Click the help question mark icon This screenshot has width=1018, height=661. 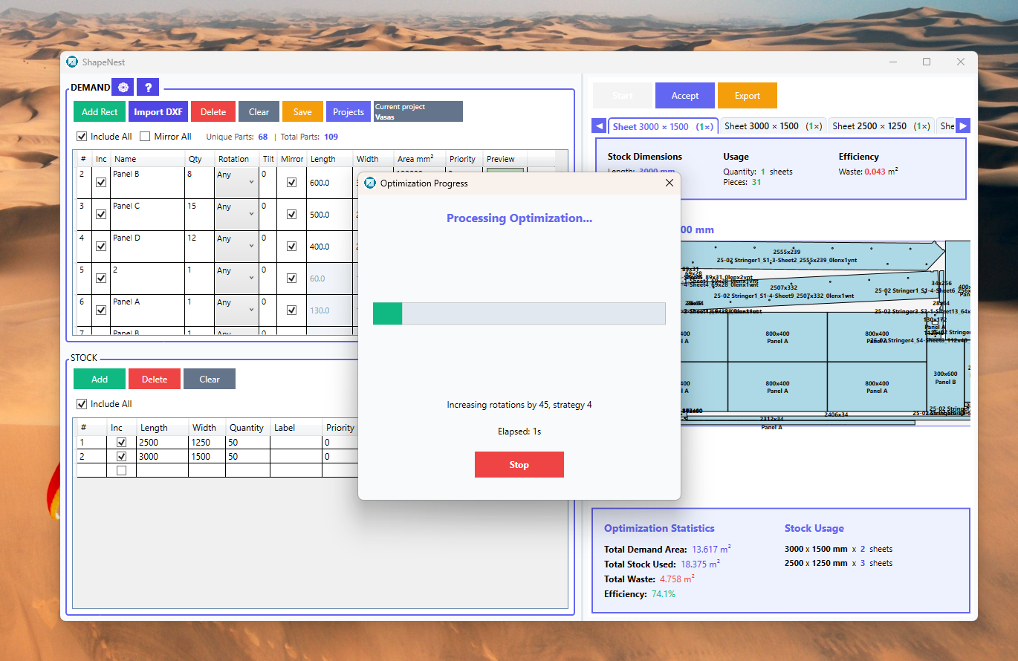[x=147, y=87]
